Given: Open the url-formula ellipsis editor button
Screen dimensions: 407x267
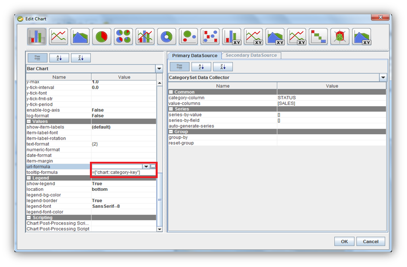Looking at the screenshot, I should (x=153, y=167).
